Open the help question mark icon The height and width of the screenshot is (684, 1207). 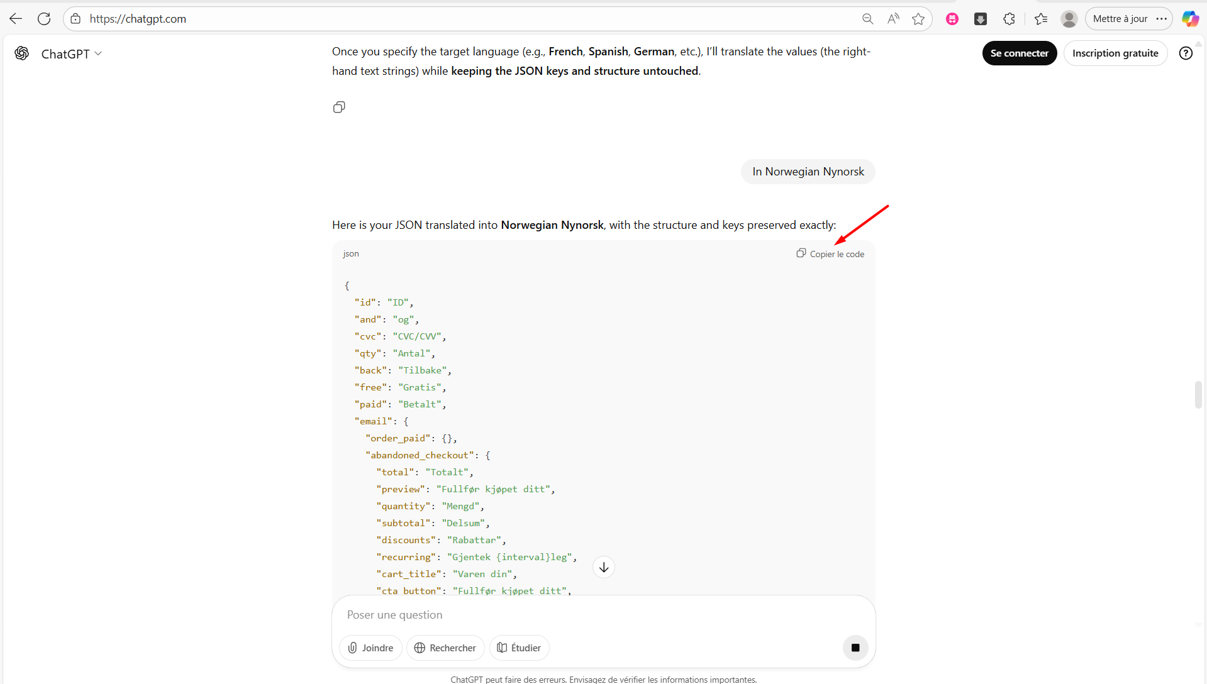1186,53
